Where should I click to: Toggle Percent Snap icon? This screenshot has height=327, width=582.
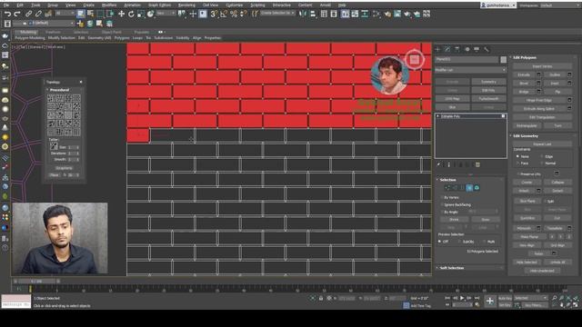pos(234,15)
